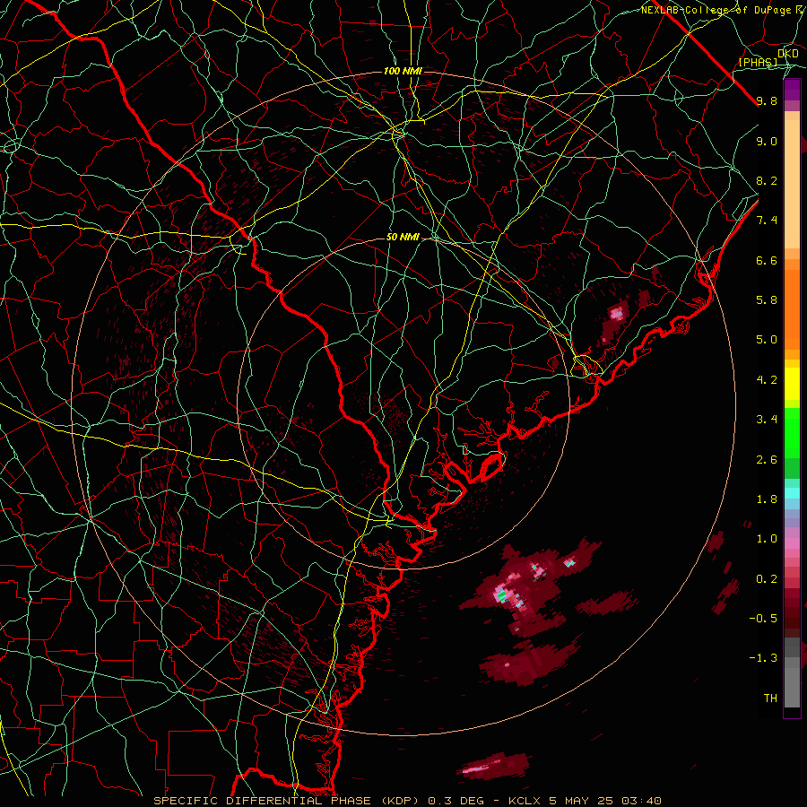Screen dimensions: 807x807
Task: Click the 3.4 legend scale value
Action: pyautogui.click(x=767, y=420)
